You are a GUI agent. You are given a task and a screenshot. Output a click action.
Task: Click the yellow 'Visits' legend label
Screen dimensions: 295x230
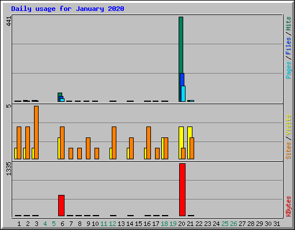[x=289, y=125]
